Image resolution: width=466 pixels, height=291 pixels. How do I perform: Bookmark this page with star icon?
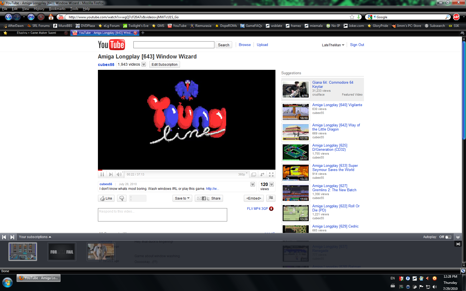[352, 17]
